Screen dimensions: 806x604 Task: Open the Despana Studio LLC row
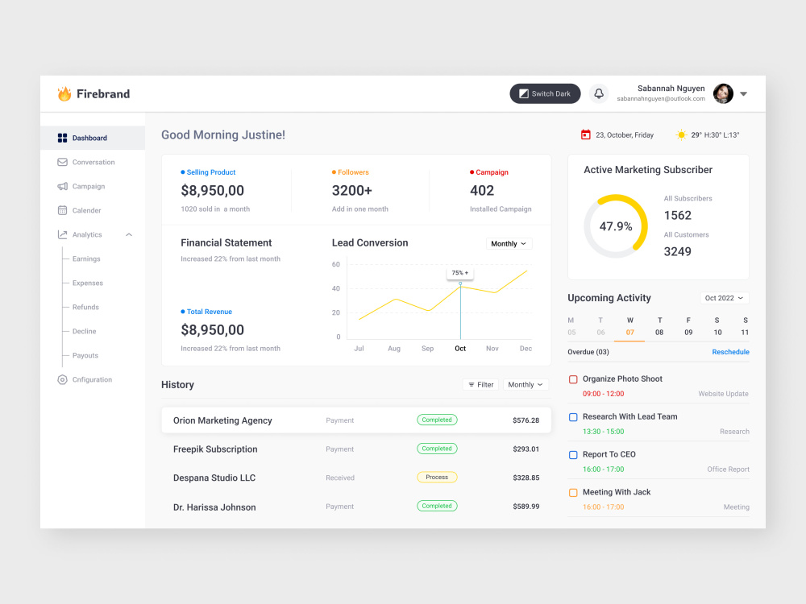(x=356, y=478)
